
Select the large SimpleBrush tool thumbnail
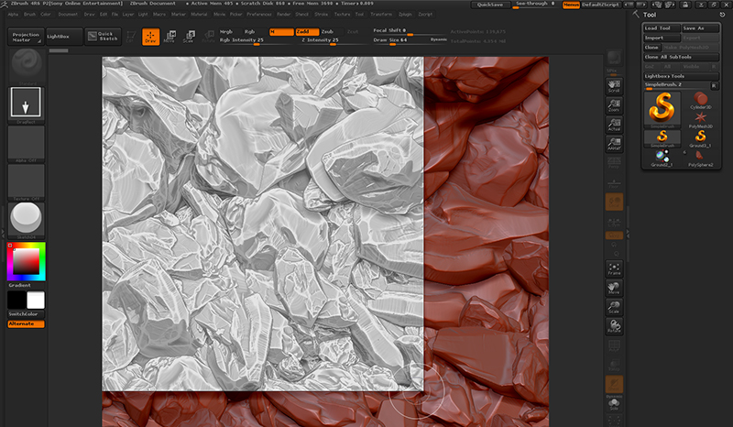[662, 109]
